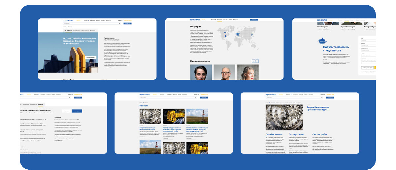Image resolution: width=396 pixels, height=170 pixels.
Task: Open О компании tab on homepage mockup
Action: tap(69, 31)
